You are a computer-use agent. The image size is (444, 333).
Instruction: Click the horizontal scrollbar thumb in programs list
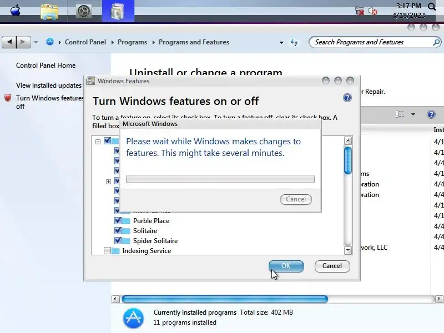[x=225, y=299]
